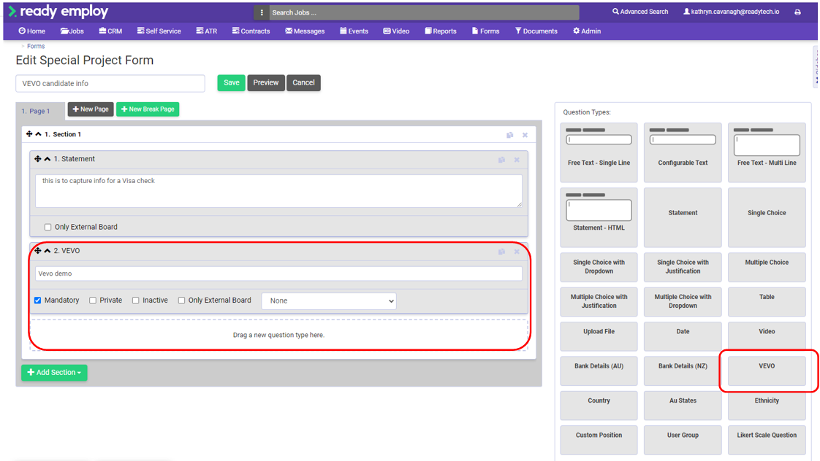Open Jobs menu
This screenshot has height=461, width=820.
pos(72,31)
